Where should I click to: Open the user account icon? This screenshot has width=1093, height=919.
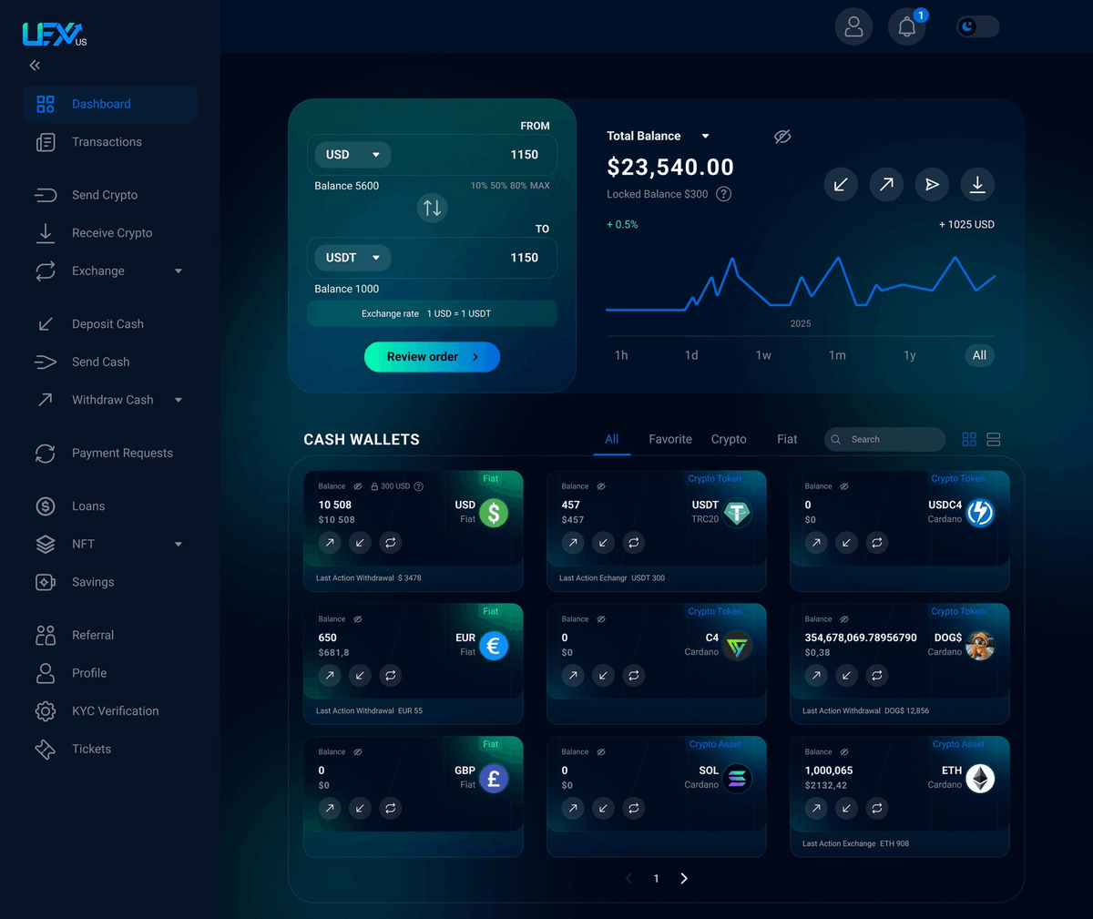coord(853,26)
